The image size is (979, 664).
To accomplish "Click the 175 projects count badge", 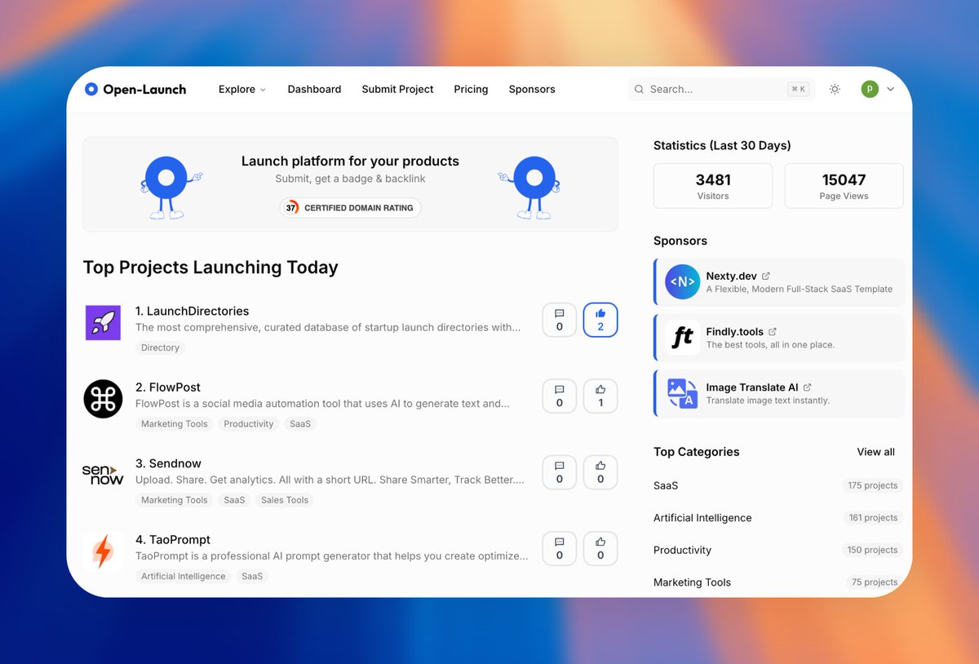I will tap(872, 485).
